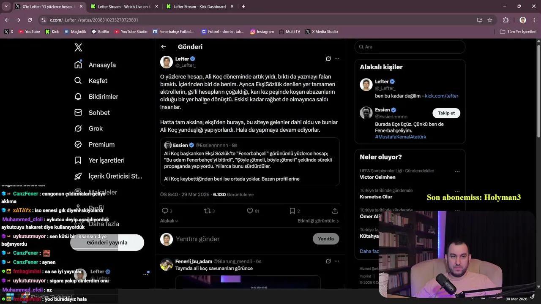This screenshot has width=541, height=304.
Task: Follow Essien with Takip et
Action: (446, 113)
